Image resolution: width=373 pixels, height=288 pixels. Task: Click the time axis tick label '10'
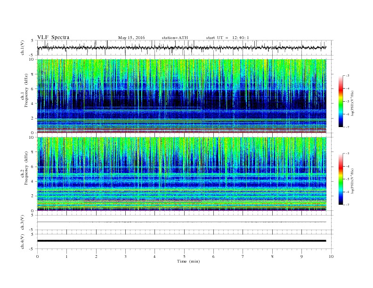(x=331, y=256)
